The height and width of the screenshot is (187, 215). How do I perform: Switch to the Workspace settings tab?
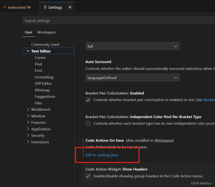point(46,32)
